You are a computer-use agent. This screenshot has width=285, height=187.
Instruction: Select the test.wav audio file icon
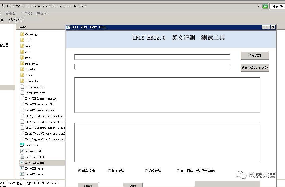pos(22,145)
